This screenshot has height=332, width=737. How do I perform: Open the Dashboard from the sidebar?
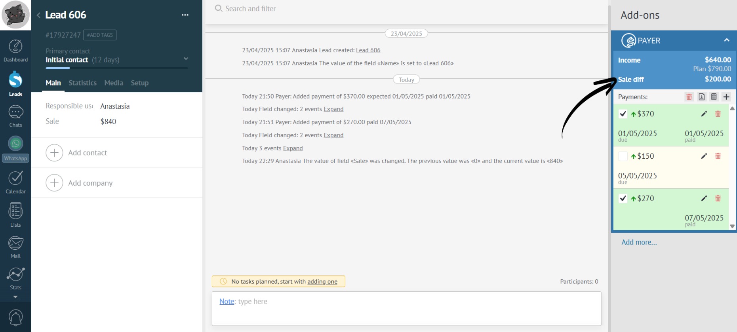pos(15,51)
